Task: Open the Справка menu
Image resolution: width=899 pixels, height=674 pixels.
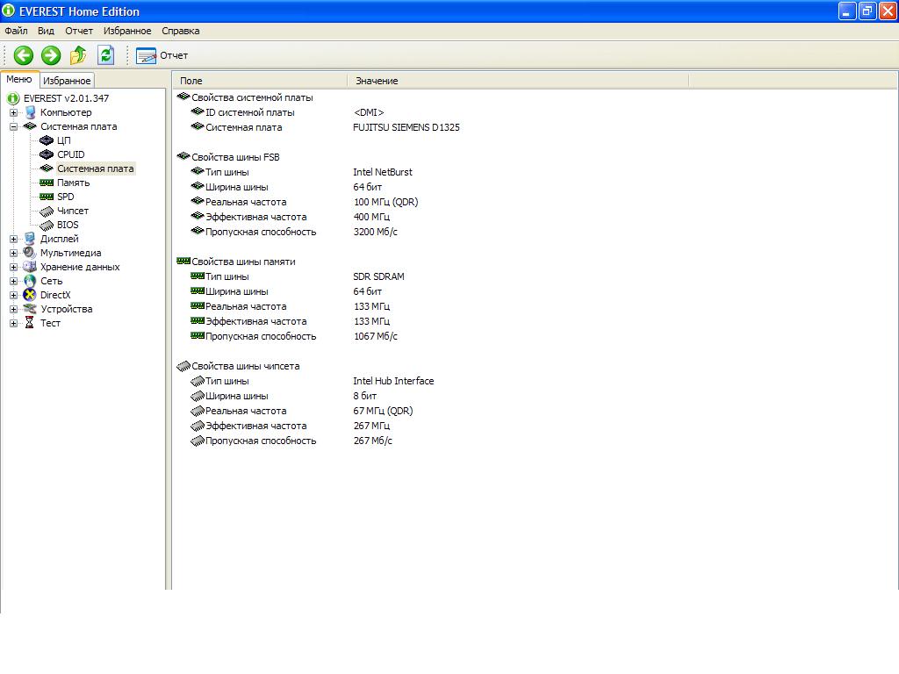Action: (x=180, y=31)
